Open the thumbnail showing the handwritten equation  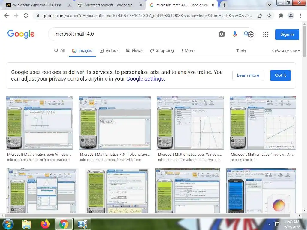tap(117, 190)
